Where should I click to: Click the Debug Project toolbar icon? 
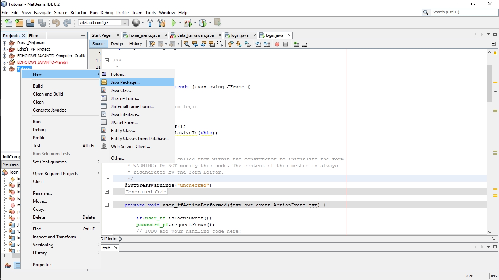188,23
